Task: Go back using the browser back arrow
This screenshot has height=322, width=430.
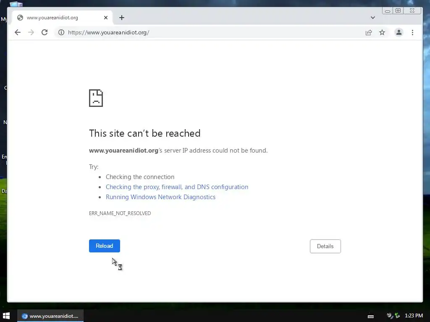Action: point(18,32)
